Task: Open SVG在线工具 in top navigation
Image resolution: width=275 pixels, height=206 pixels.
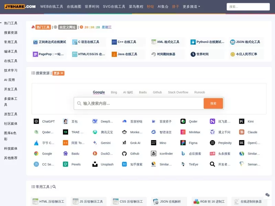Action: [x=114, y=7]
